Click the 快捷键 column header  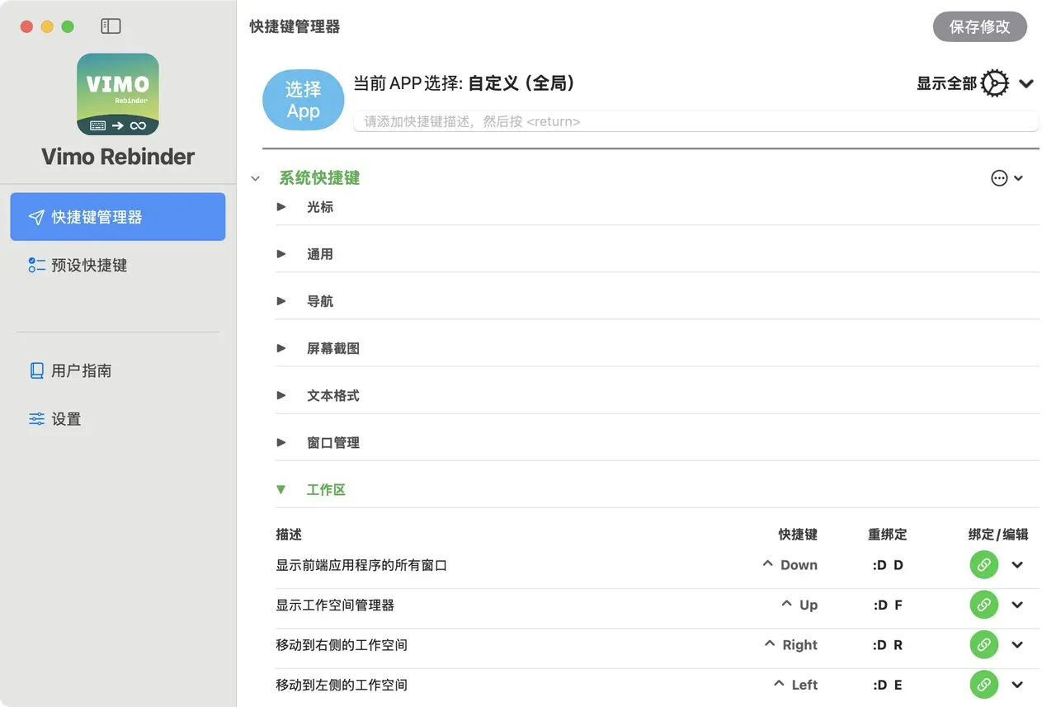coord(798,535)
